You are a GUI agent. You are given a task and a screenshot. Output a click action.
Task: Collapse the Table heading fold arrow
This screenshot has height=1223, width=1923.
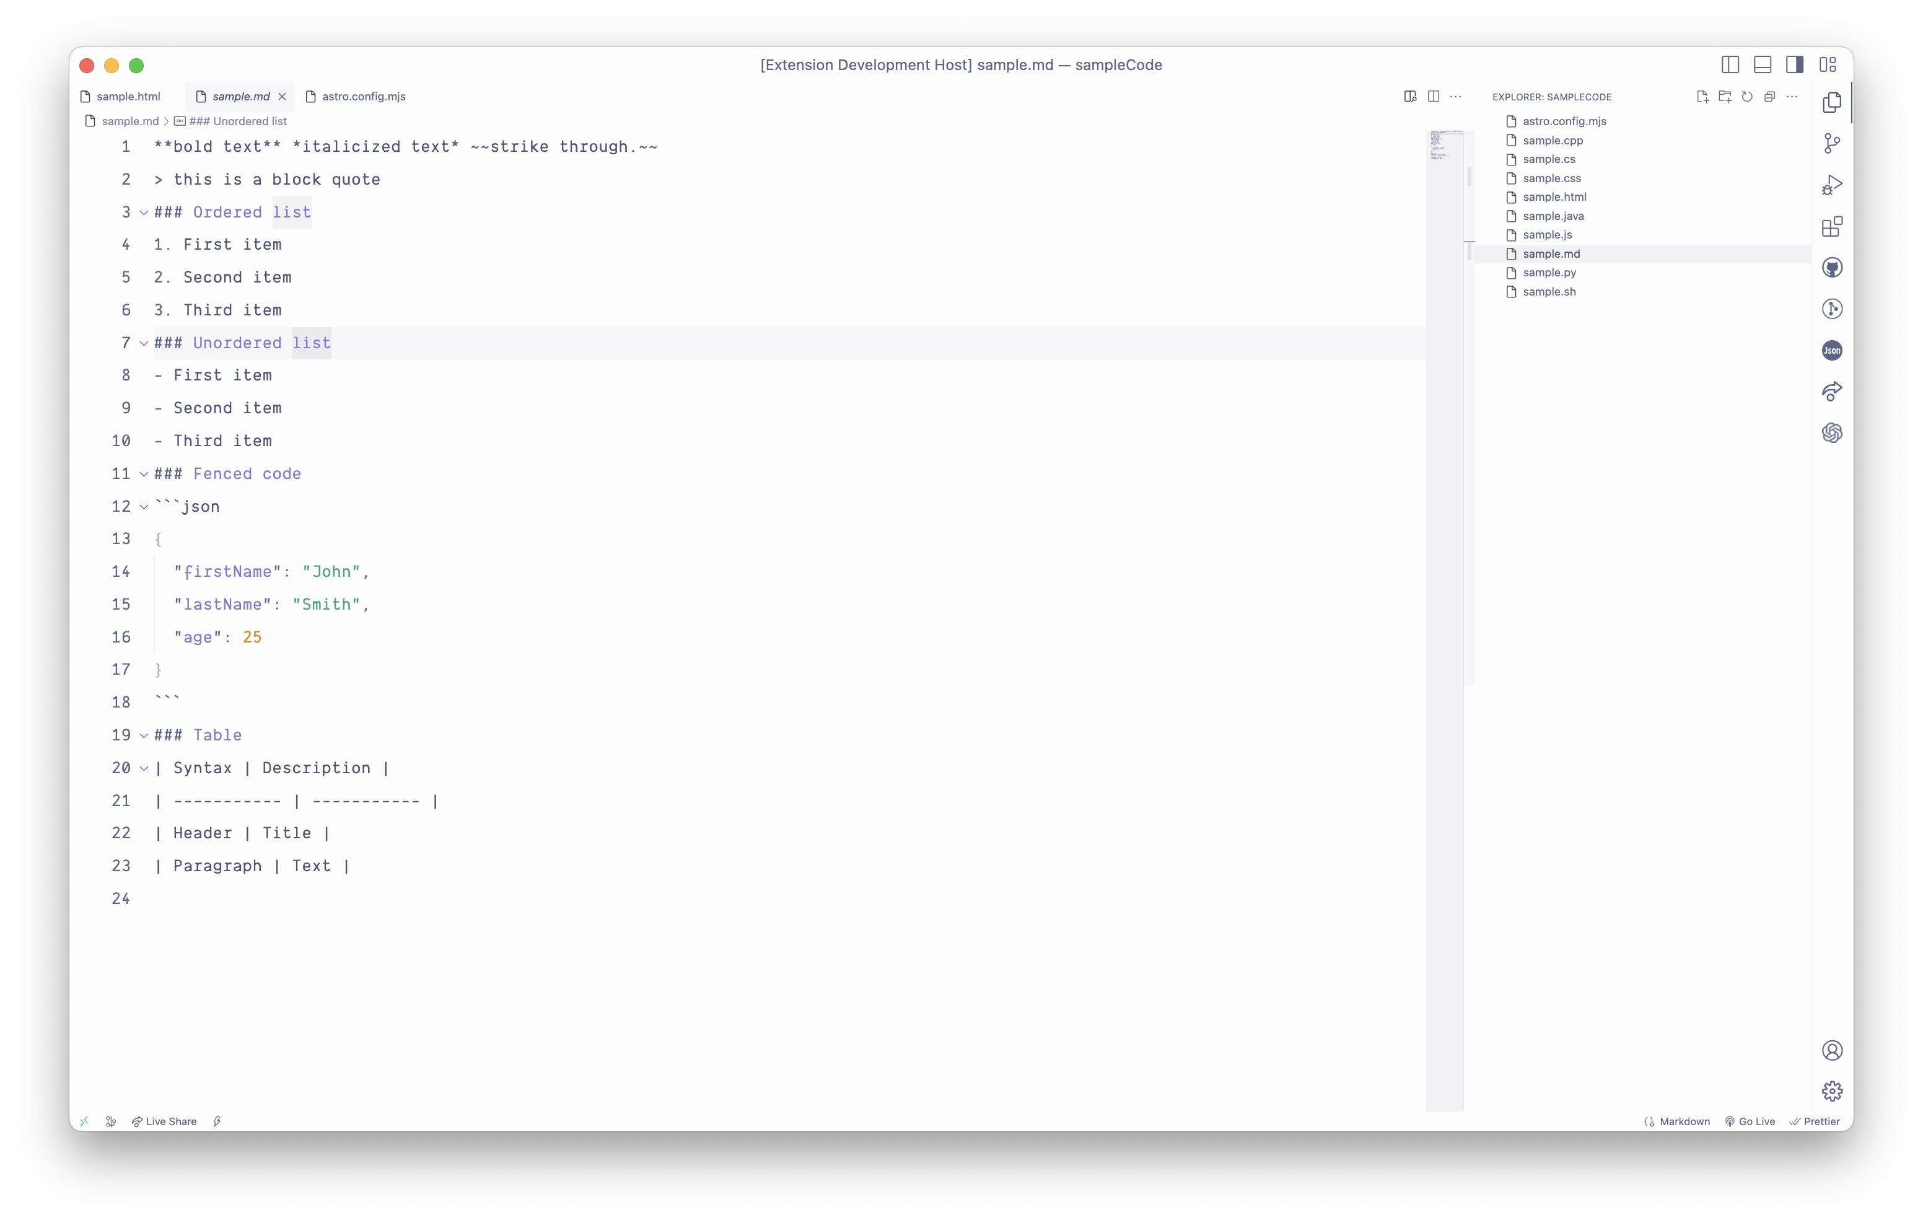coord(144,735)
